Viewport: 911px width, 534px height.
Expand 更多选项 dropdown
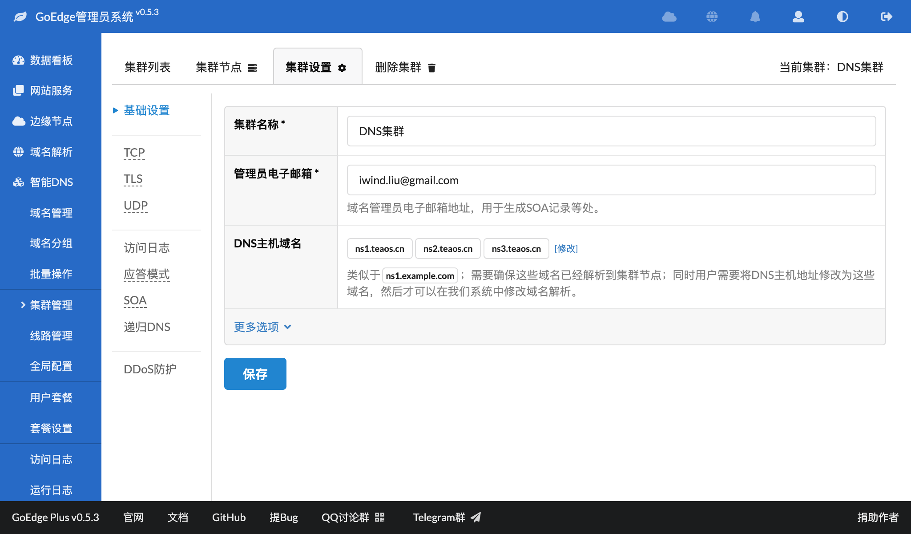pyautogui.click(x=263, y=327)
